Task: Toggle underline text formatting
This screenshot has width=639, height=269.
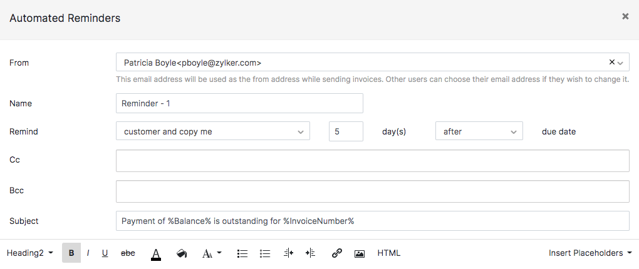Action: tap(105, 253)
